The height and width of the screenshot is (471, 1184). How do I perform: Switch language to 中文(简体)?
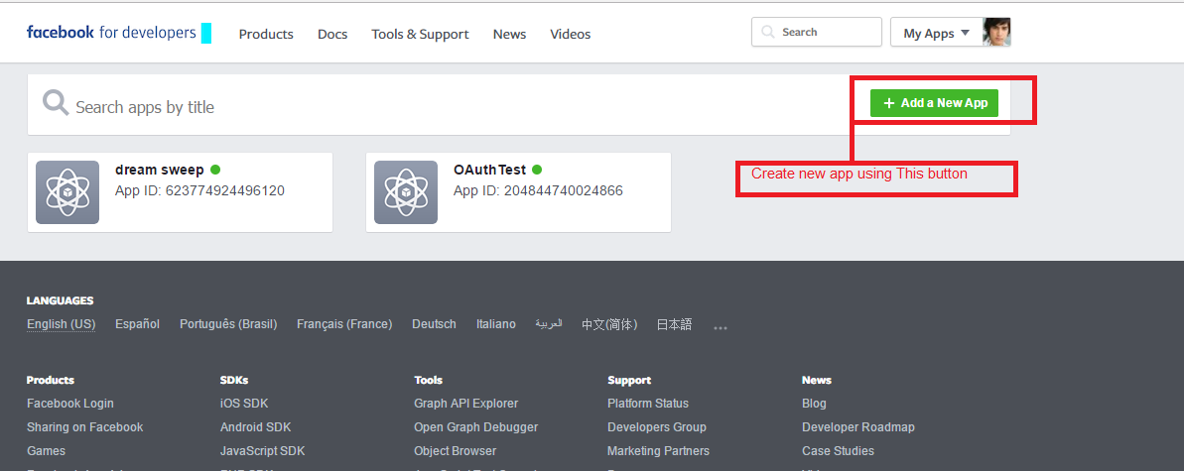609,324
